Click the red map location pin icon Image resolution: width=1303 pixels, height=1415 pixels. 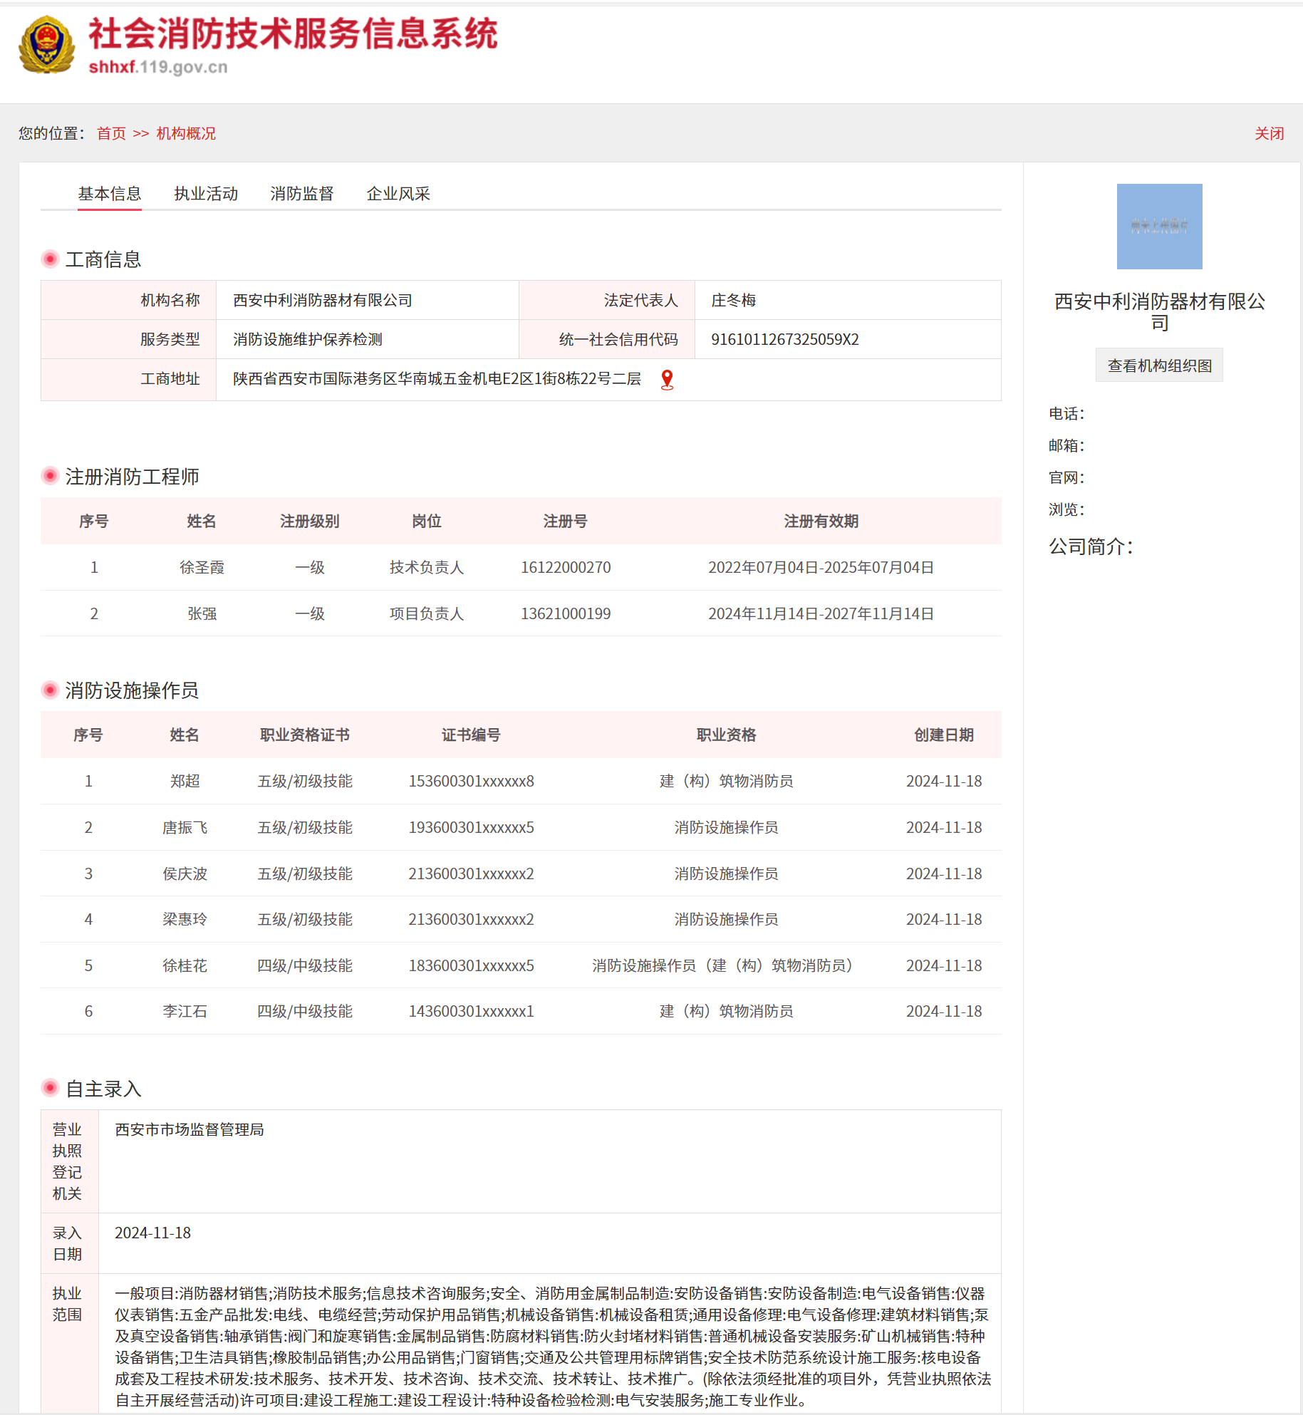click(667, 380)
